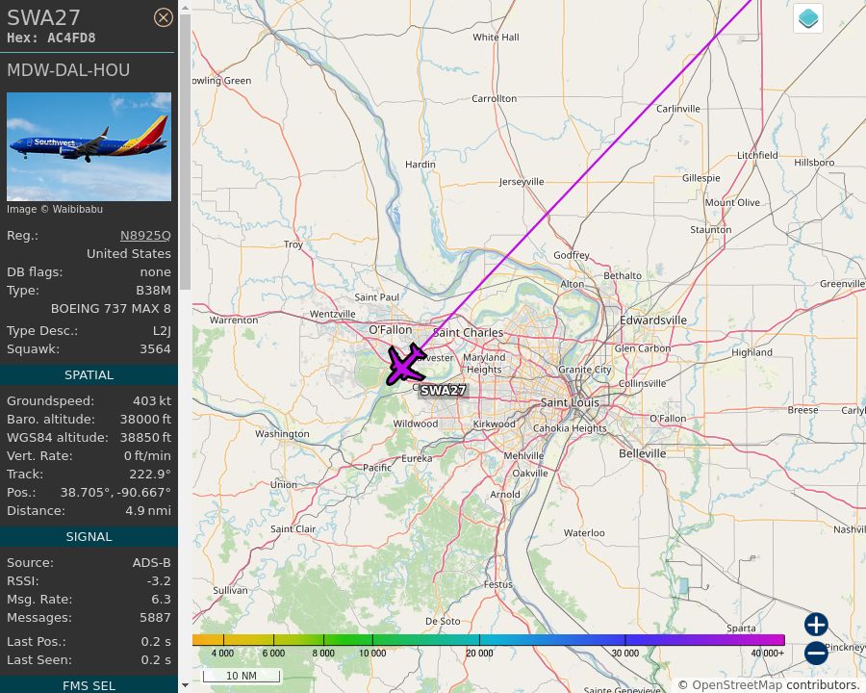Click the 4 000 altitude legend label
866x693 pixels.
point(222,654)
